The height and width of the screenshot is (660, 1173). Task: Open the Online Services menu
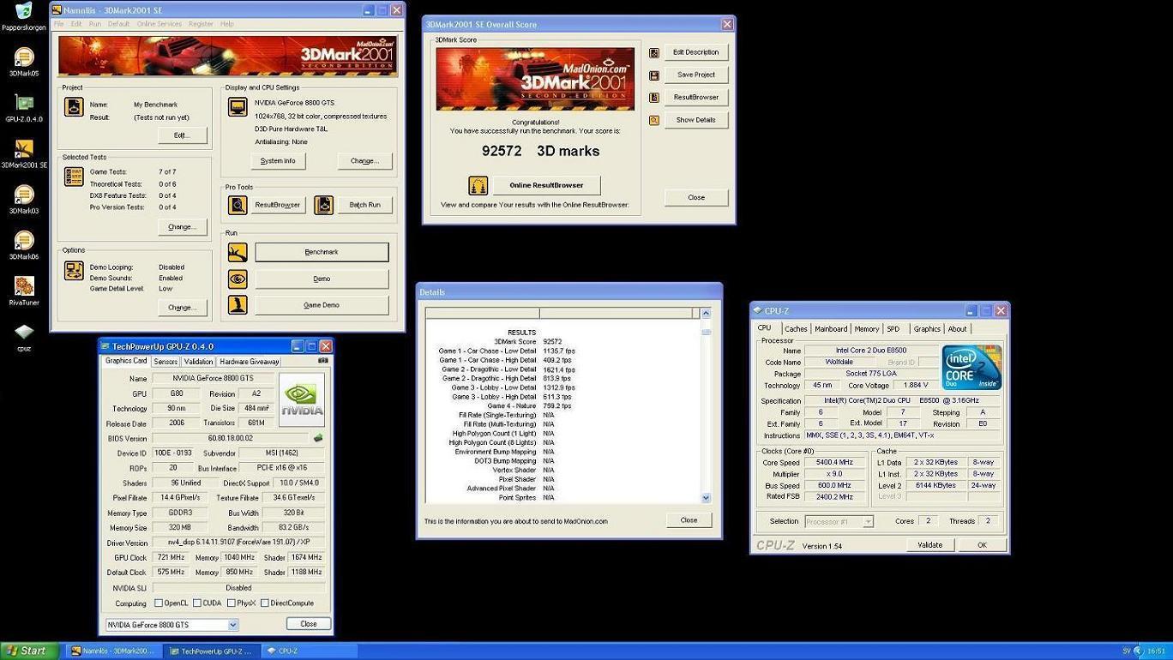[159, 24]
